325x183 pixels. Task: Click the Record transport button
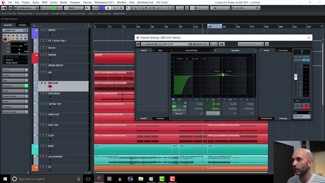click(x=121, y=8)
